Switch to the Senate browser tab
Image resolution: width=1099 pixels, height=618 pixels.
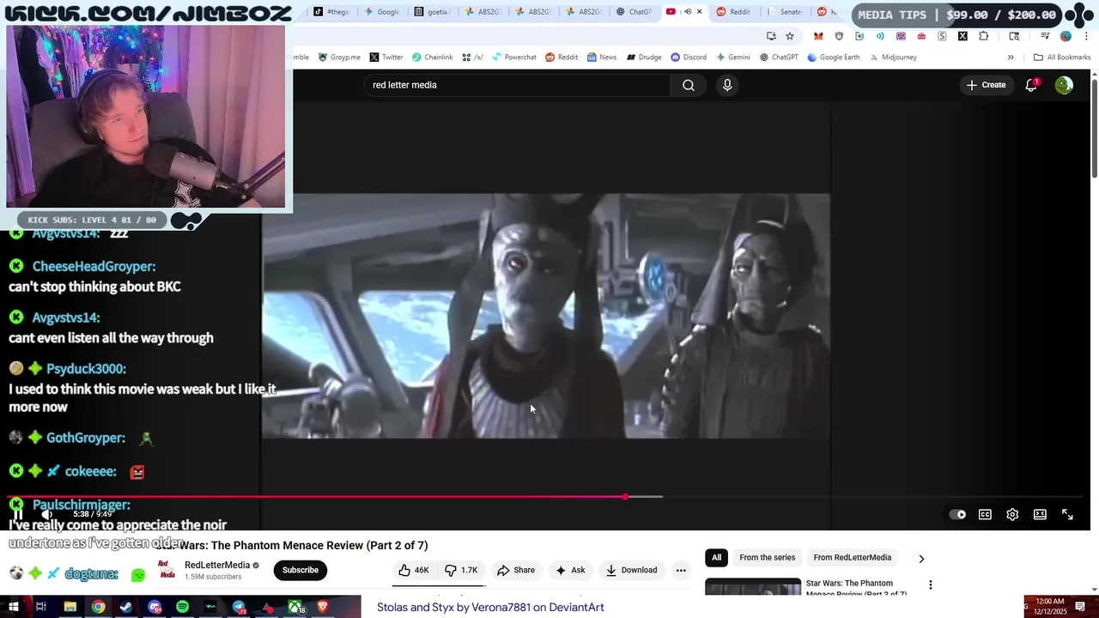(784, 12)
